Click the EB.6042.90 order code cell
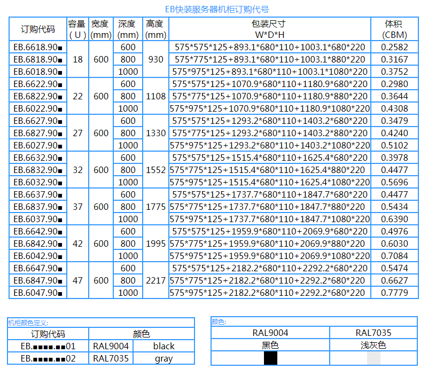The width and height of the screenshot is (428, 369). click(x=38, y=256)
